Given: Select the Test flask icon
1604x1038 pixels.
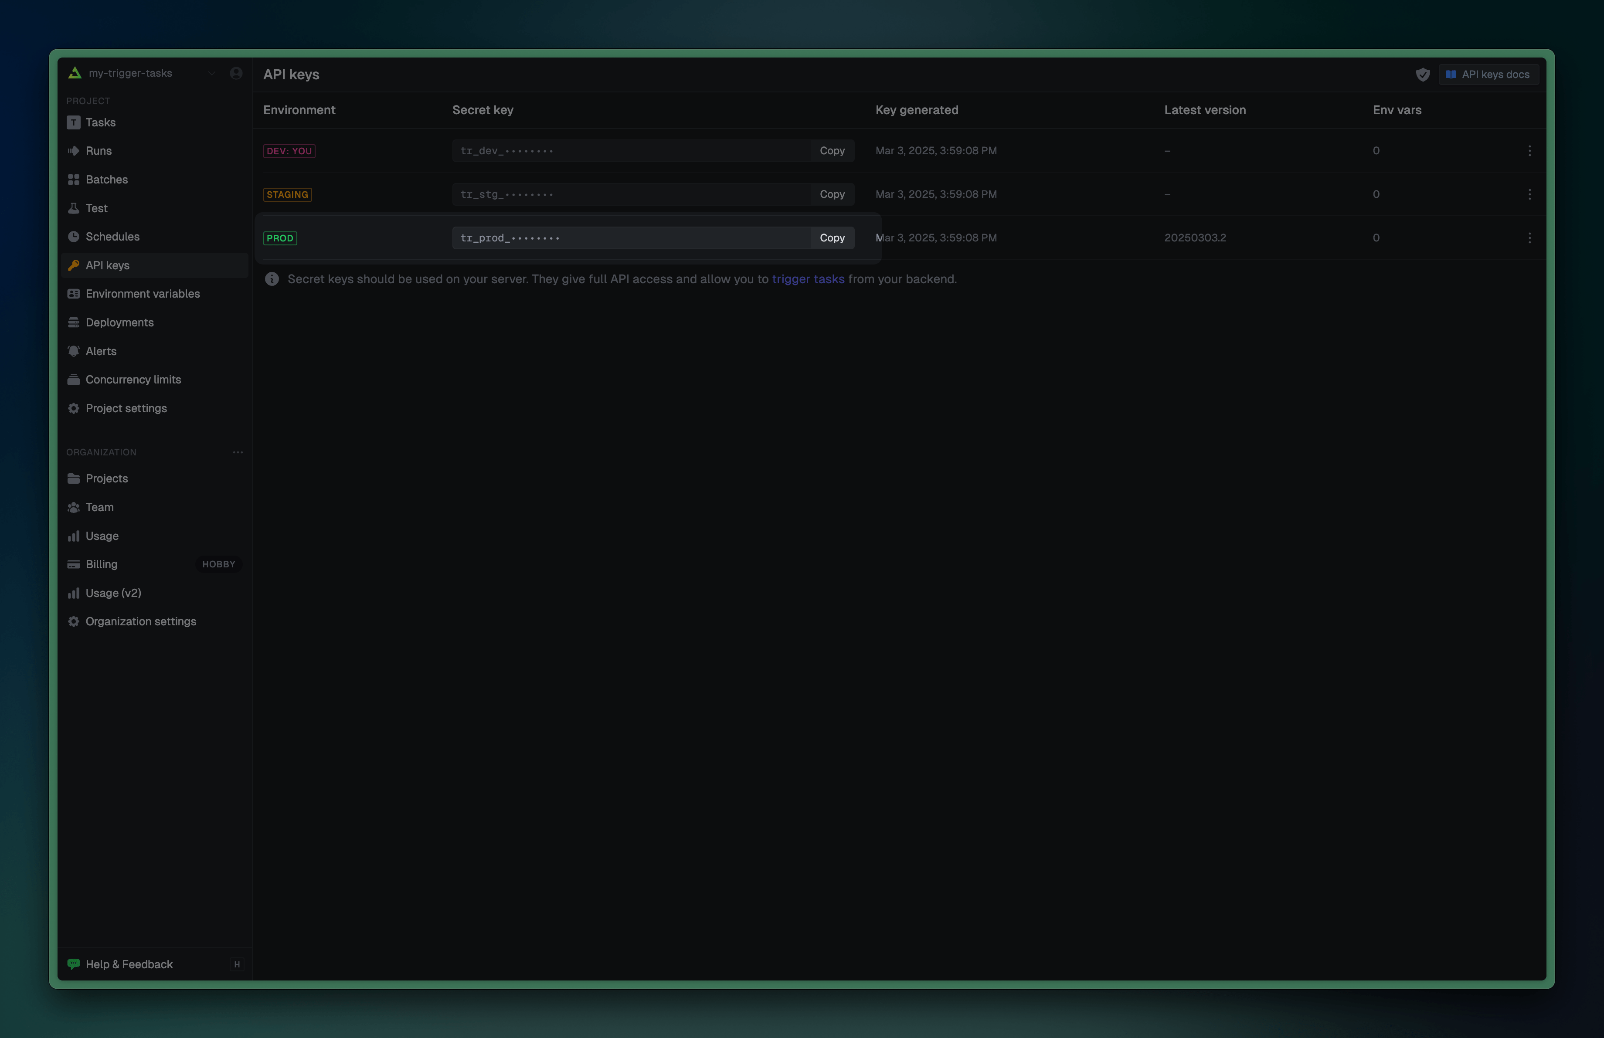Looking at the screenshot, I should (74, 208).
